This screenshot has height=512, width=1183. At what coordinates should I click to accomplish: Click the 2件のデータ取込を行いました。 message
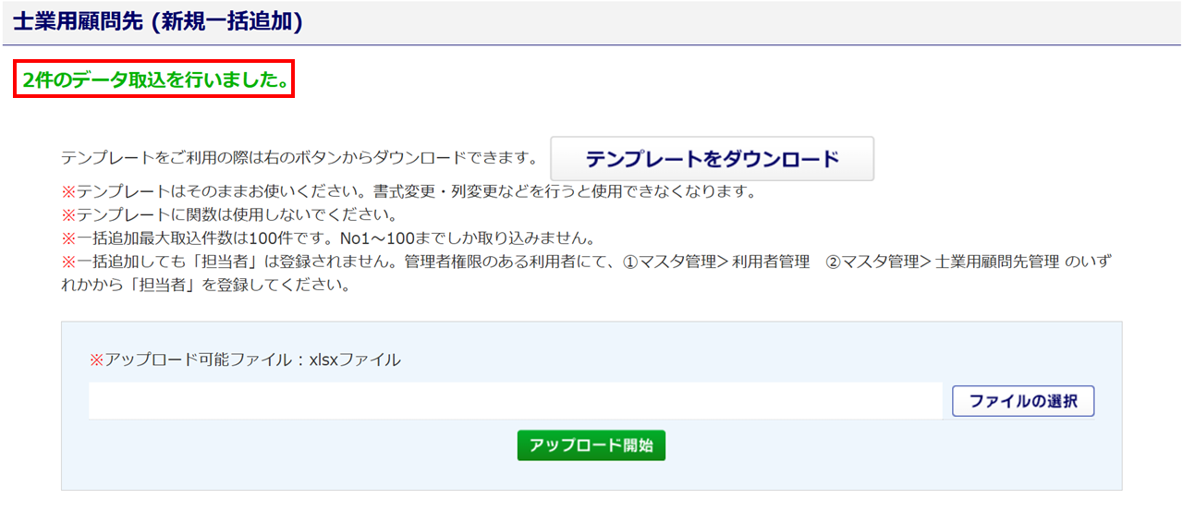153,80
